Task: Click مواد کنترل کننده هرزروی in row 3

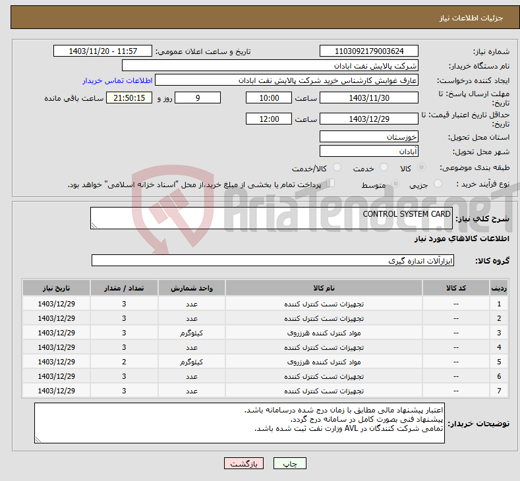Action: (x=324, y=333)
